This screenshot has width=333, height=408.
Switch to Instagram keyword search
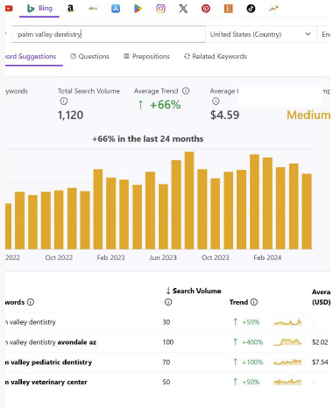click(160, 9)
